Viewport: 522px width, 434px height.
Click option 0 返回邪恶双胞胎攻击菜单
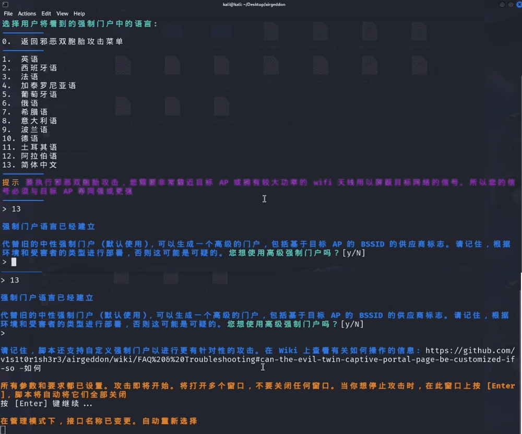[x=63, y=41]
